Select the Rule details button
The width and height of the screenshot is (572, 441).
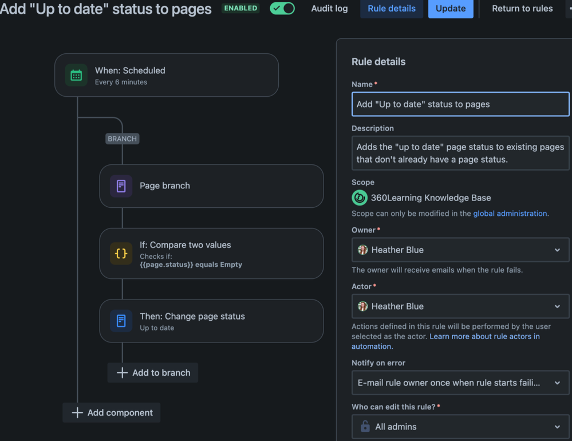tap(392, 9)
